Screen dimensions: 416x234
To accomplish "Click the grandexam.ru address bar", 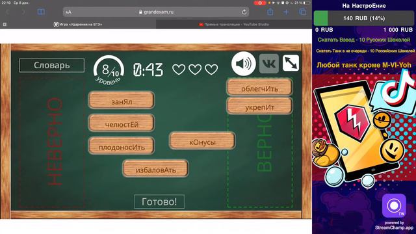I will pyautogui.click(x=156, y=12).
